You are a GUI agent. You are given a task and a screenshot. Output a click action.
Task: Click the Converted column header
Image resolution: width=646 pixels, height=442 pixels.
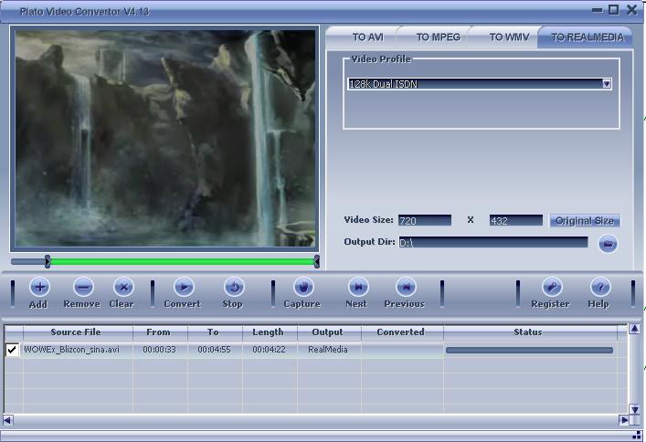[402, 332]
